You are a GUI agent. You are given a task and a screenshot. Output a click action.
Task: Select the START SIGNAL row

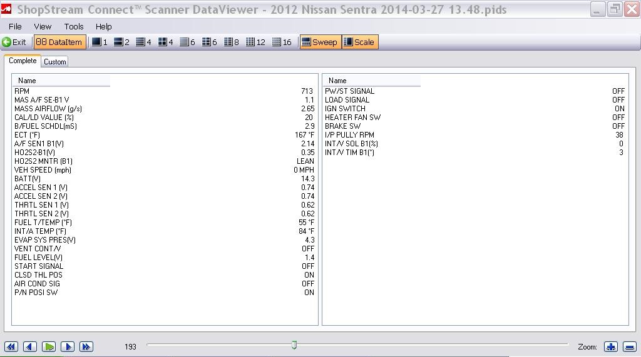pyautogui.click(x=165, y=266)
